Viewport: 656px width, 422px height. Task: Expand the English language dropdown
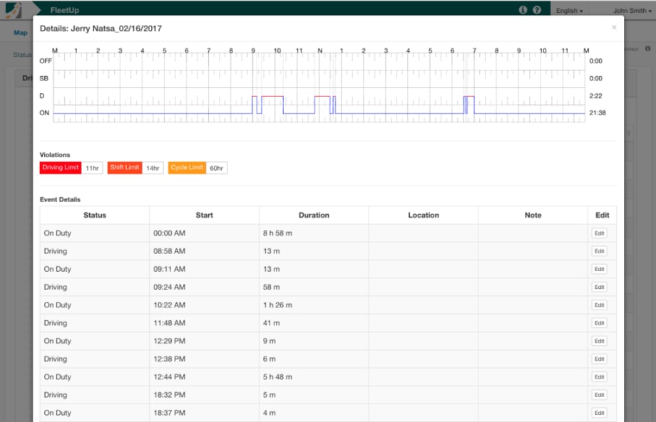pos(569,11)
